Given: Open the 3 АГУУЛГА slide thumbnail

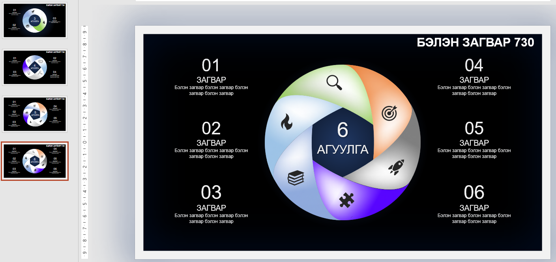Looking at the screenshot, I should pos(35,20).
